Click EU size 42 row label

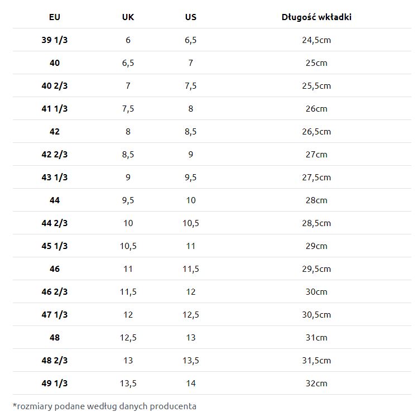tap(55, 132)
